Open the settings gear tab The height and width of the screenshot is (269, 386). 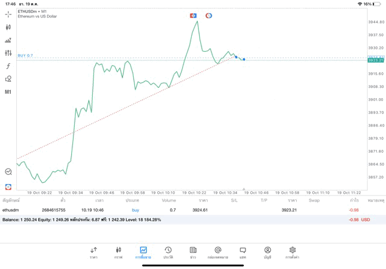[293, 252]
